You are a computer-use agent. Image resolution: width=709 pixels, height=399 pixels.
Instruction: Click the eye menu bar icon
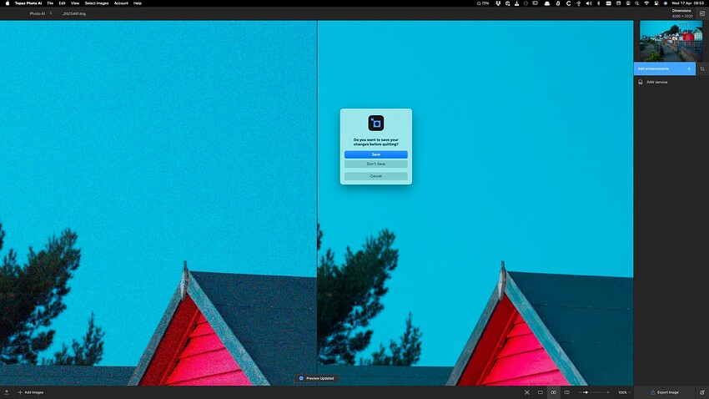[628, 3]
